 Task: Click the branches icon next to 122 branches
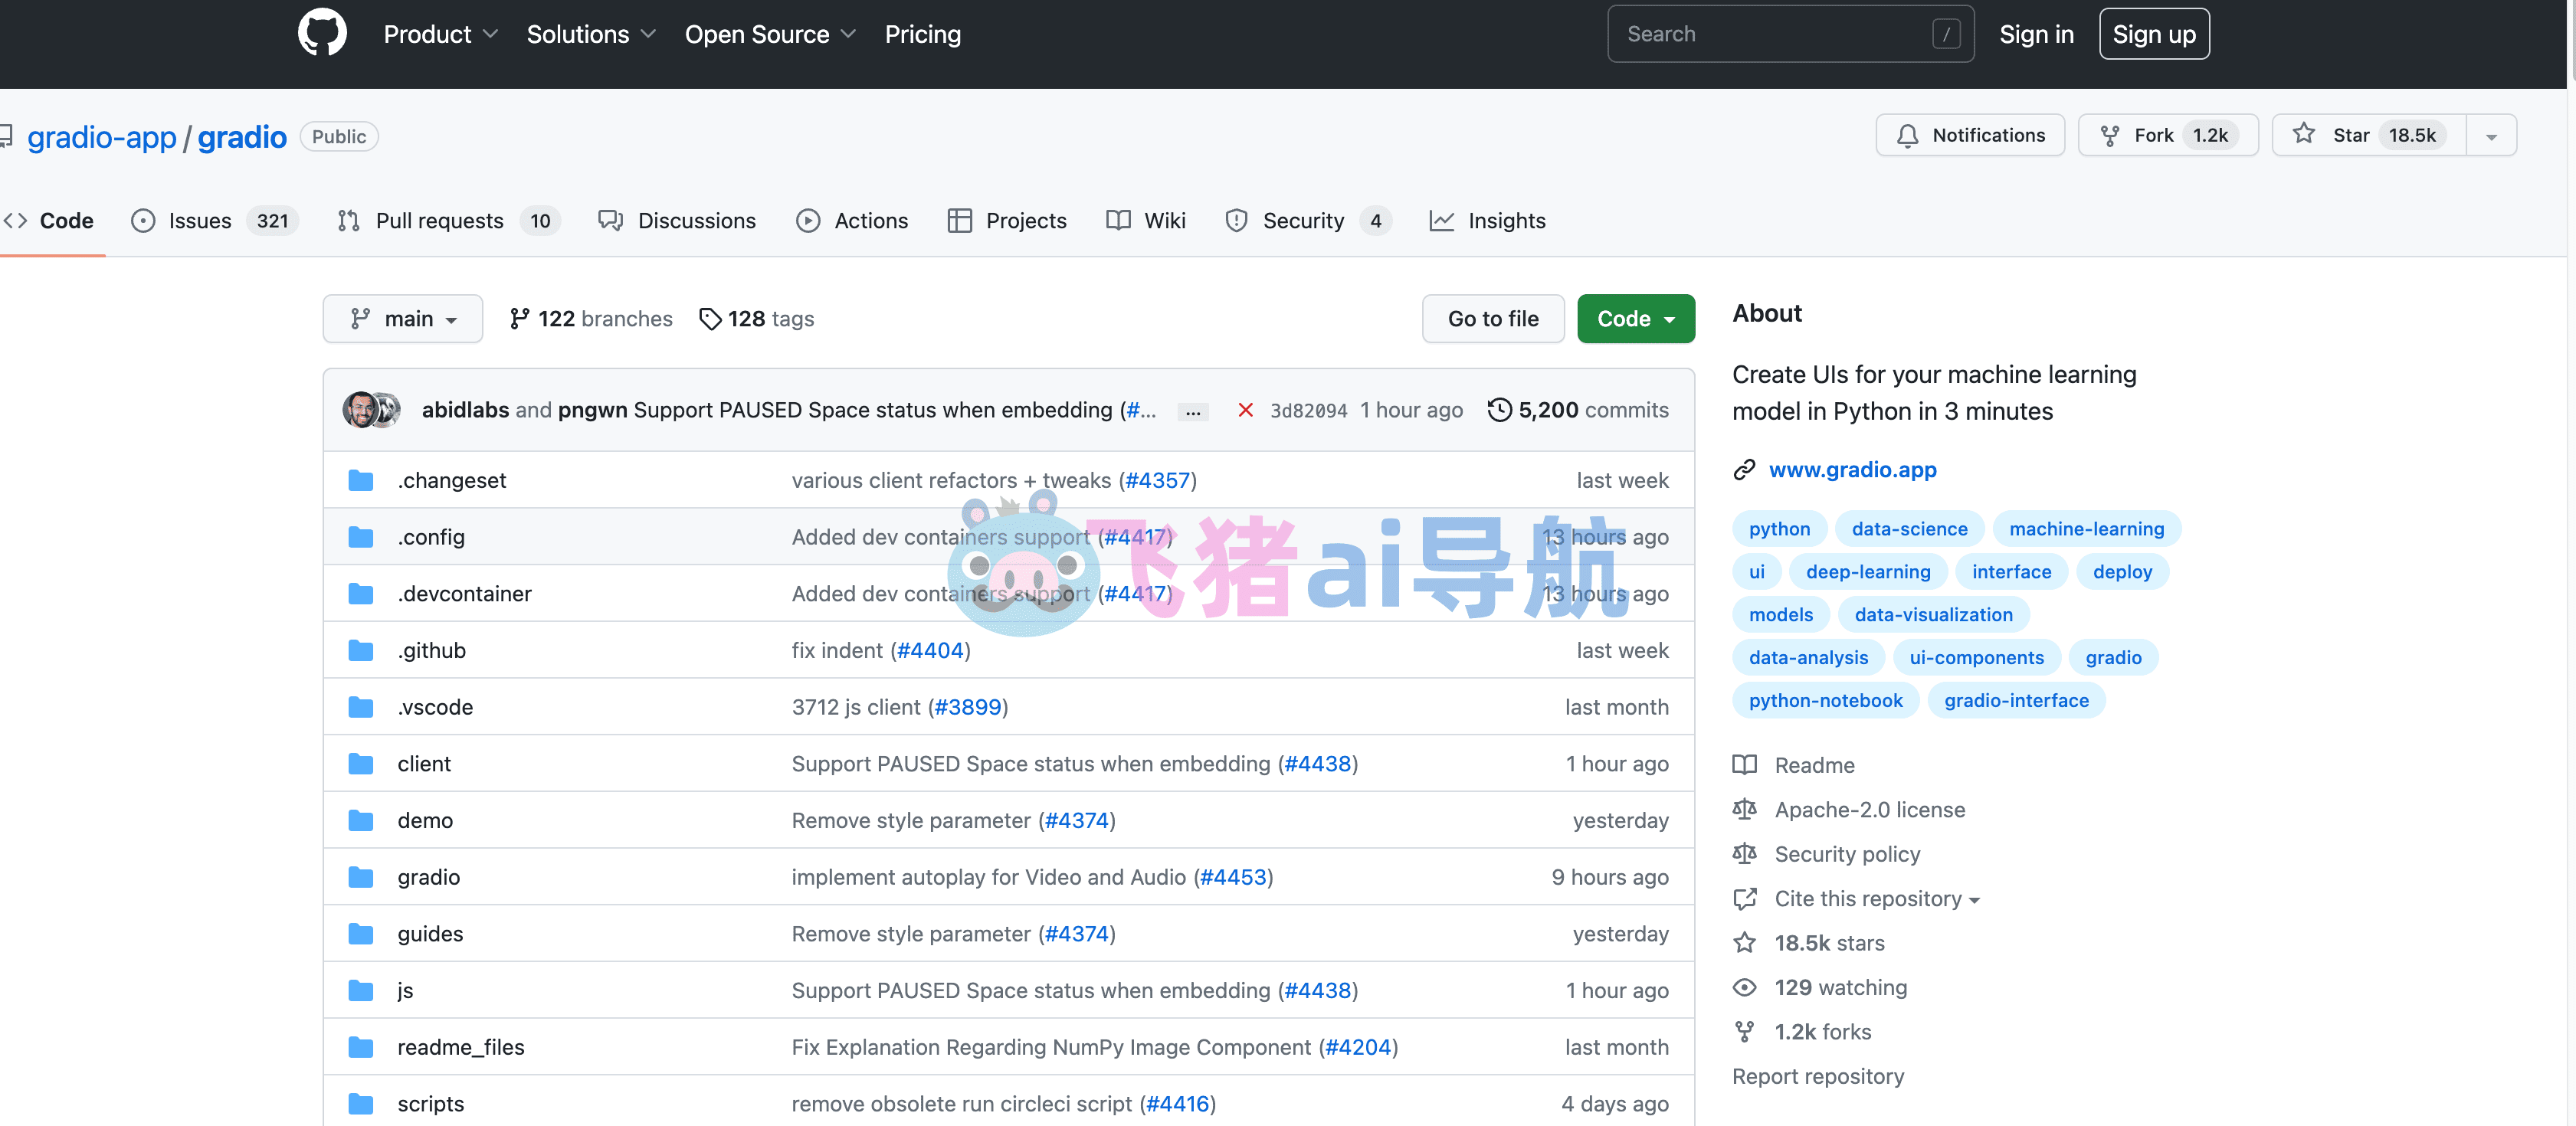pos(519,319)
